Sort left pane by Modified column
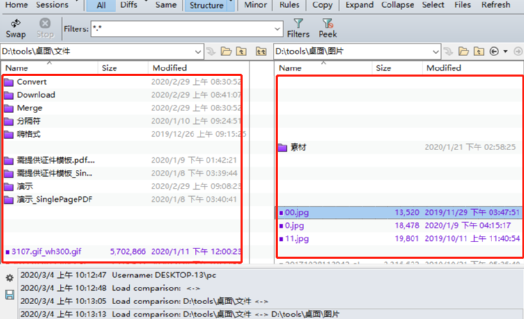This screenshot has width=524, height=319. (199, 68)
